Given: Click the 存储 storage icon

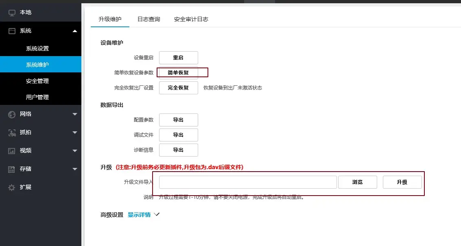Looking at the screenshot, I should point(12,169).
